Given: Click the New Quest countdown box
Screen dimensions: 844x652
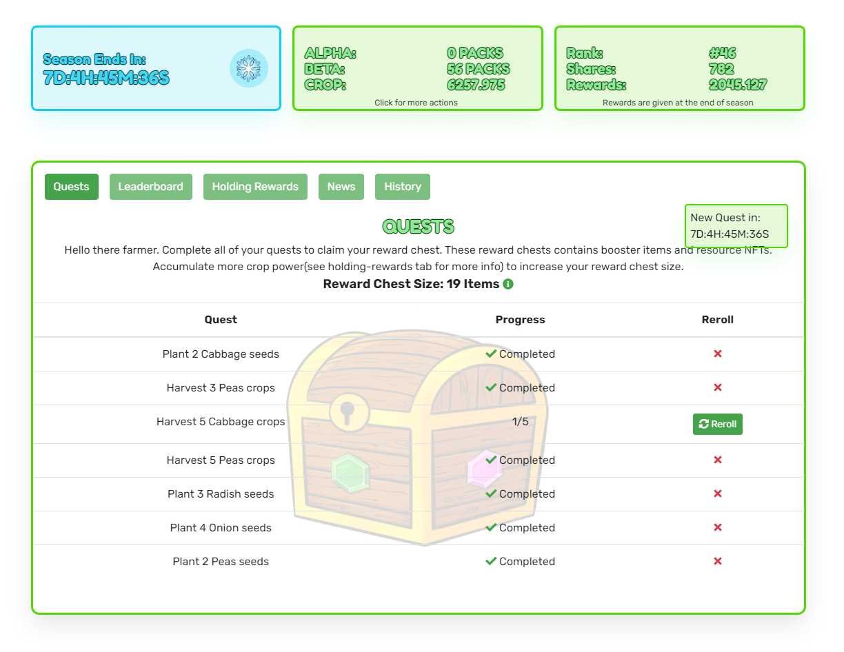Looking at the screenshot, I should pos(736,226).
